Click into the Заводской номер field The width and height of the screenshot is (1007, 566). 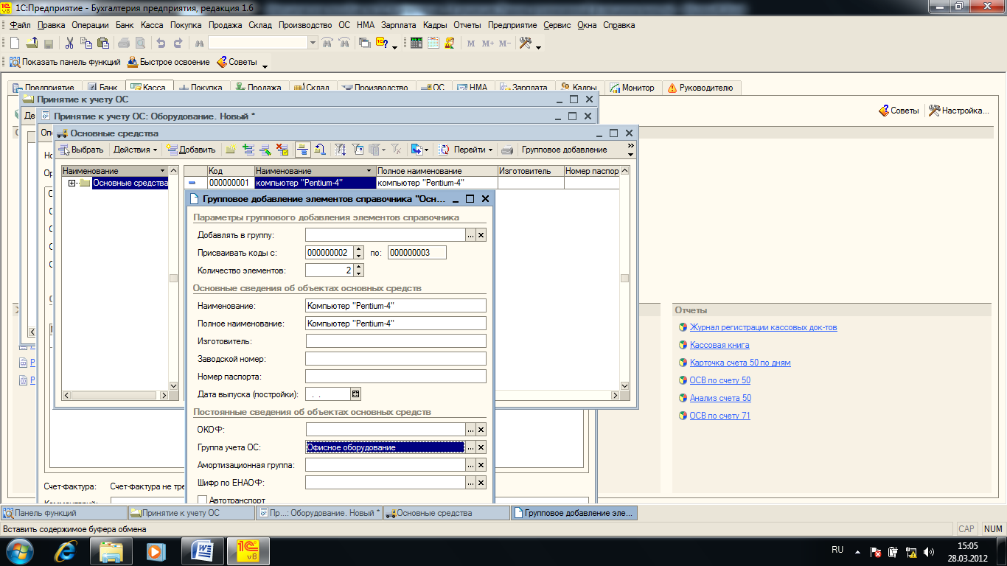click(396, 358)
